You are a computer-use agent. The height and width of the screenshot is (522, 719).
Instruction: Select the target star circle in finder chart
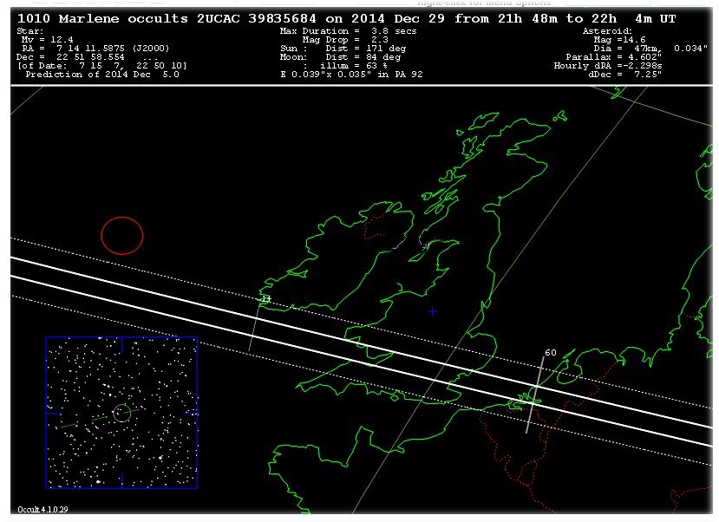[x=121, y=413]
